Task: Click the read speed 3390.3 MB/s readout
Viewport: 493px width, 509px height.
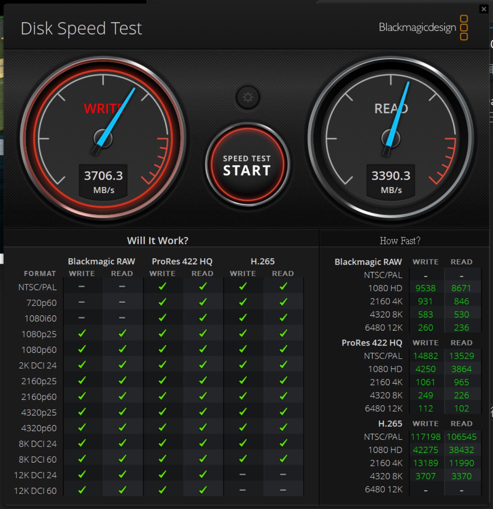Action: 391,182
